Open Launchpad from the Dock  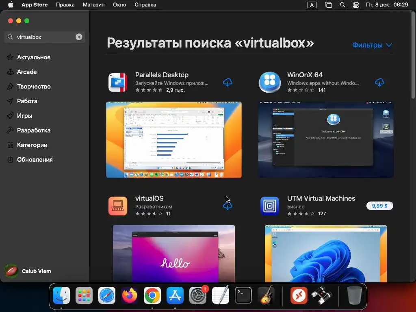84,295
